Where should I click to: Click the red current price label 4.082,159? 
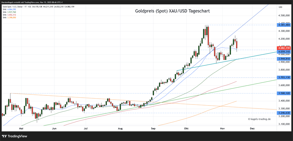(284, 48)
